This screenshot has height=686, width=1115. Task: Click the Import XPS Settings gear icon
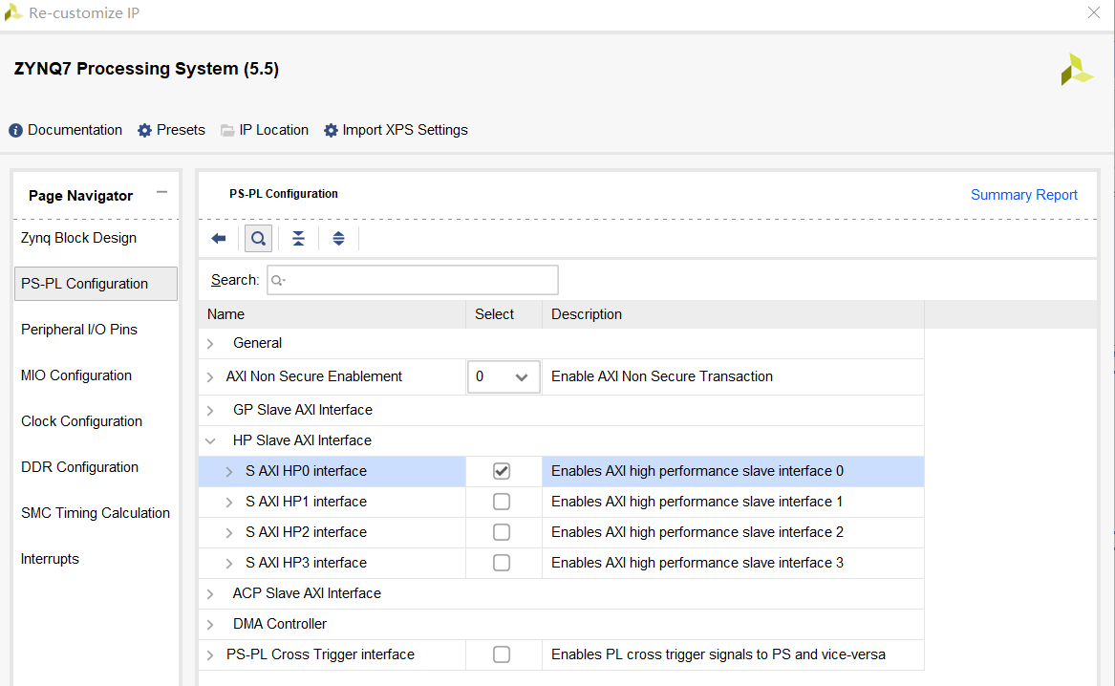(x=330, y=130)
